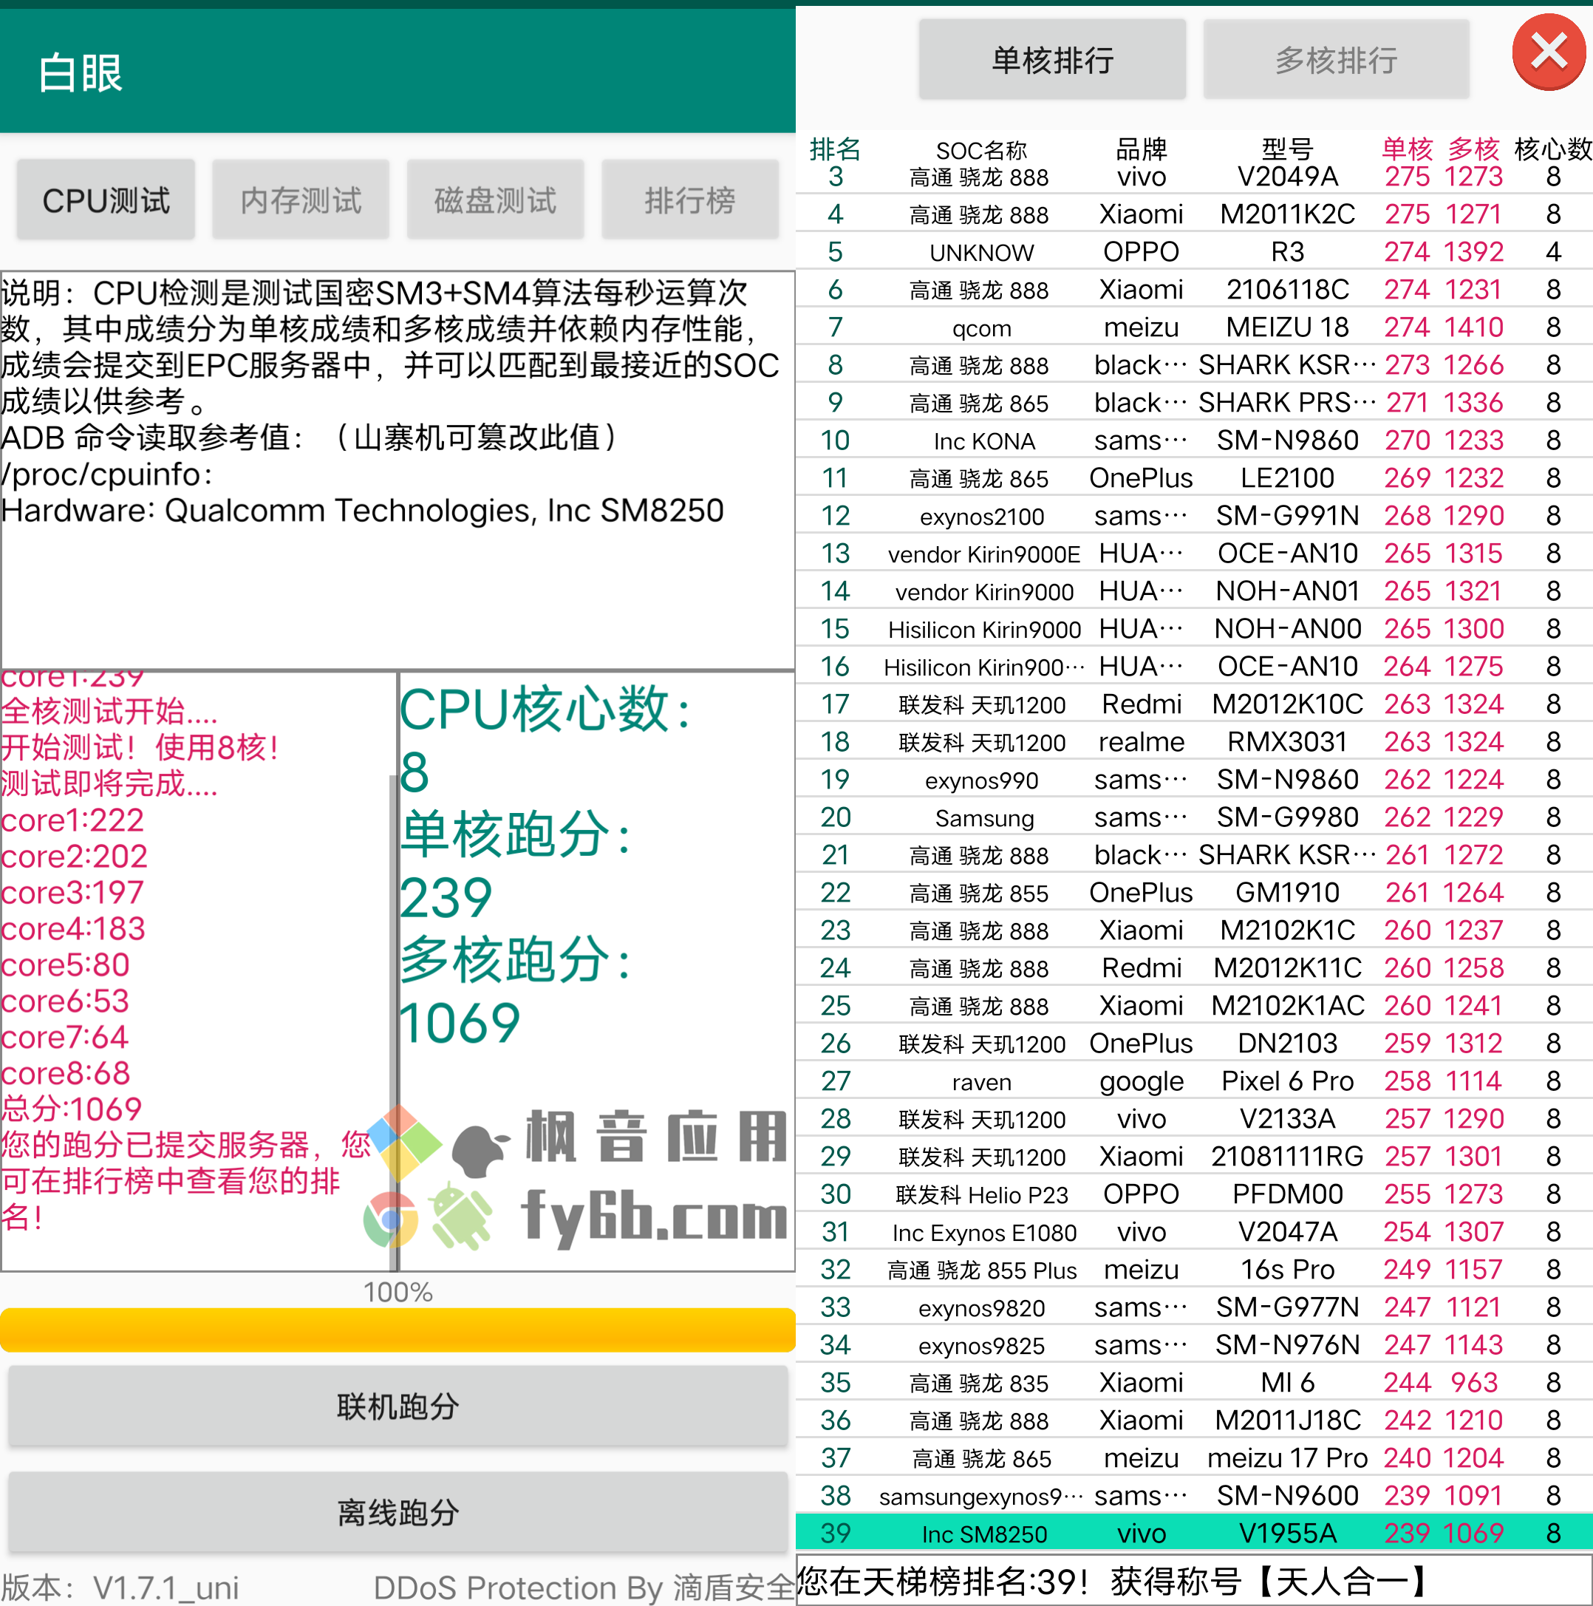The height and width of the screenshot is (1606, 1593).
Task: Open the 内存测试 tab
Action: pos(301,200)
